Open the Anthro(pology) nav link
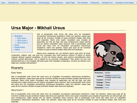137x103 pixels. click(x=44, y=3)
